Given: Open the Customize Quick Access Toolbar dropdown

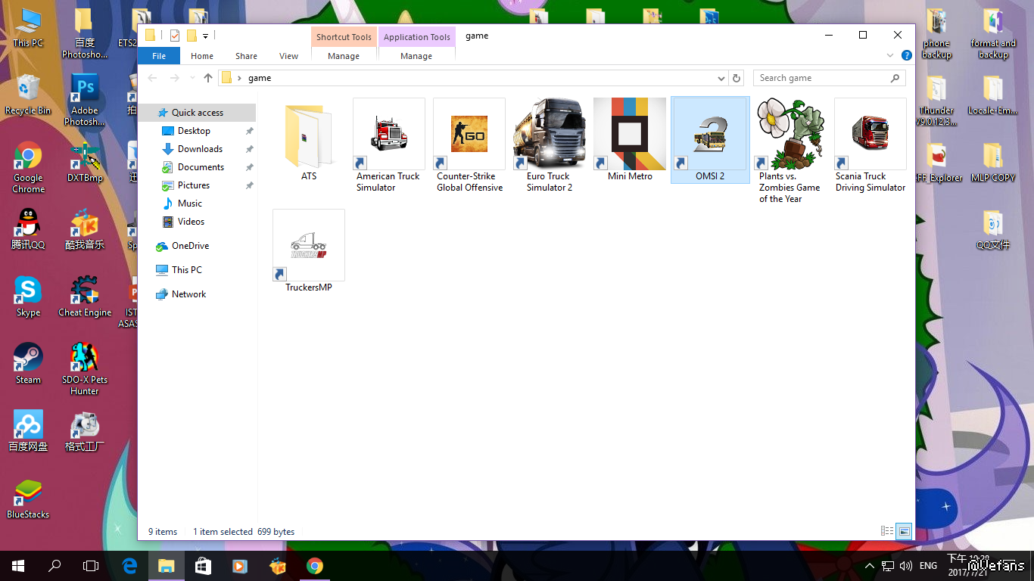Looking at the screenshot, I should [205, 36].
